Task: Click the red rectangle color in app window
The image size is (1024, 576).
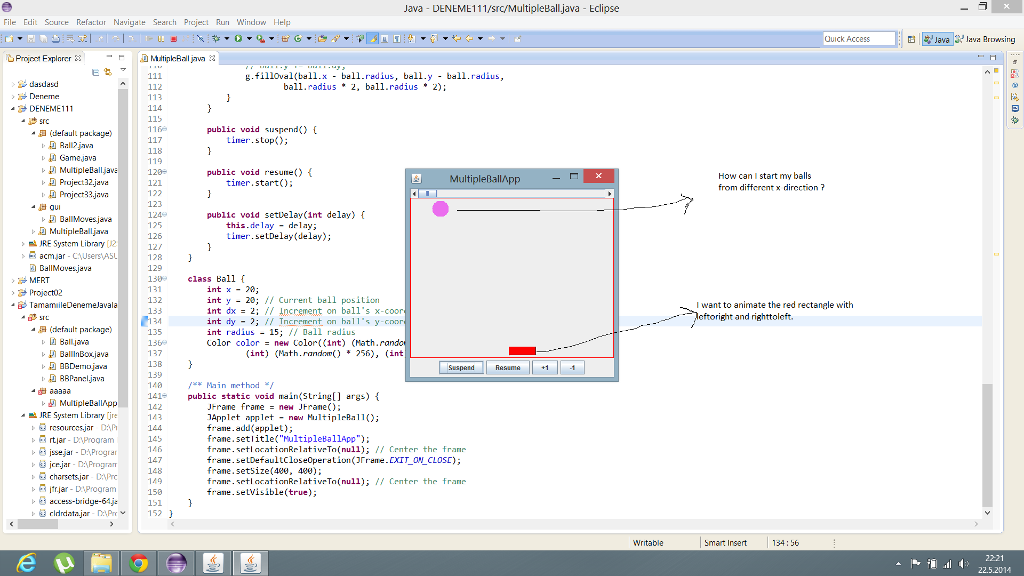Action: (x=522, y=351)
